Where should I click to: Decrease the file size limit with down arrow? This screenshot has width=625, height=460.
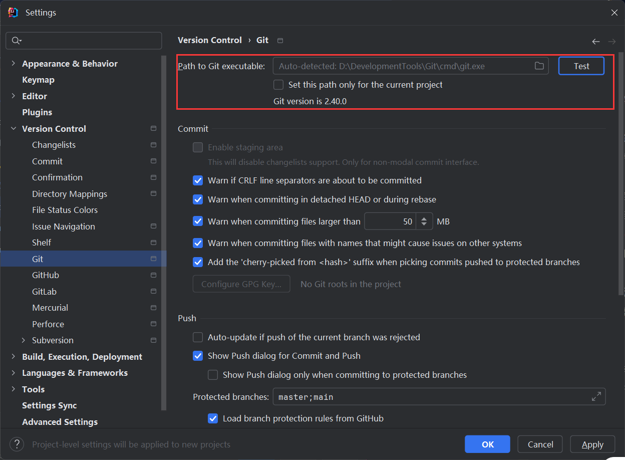coord(424,224)
